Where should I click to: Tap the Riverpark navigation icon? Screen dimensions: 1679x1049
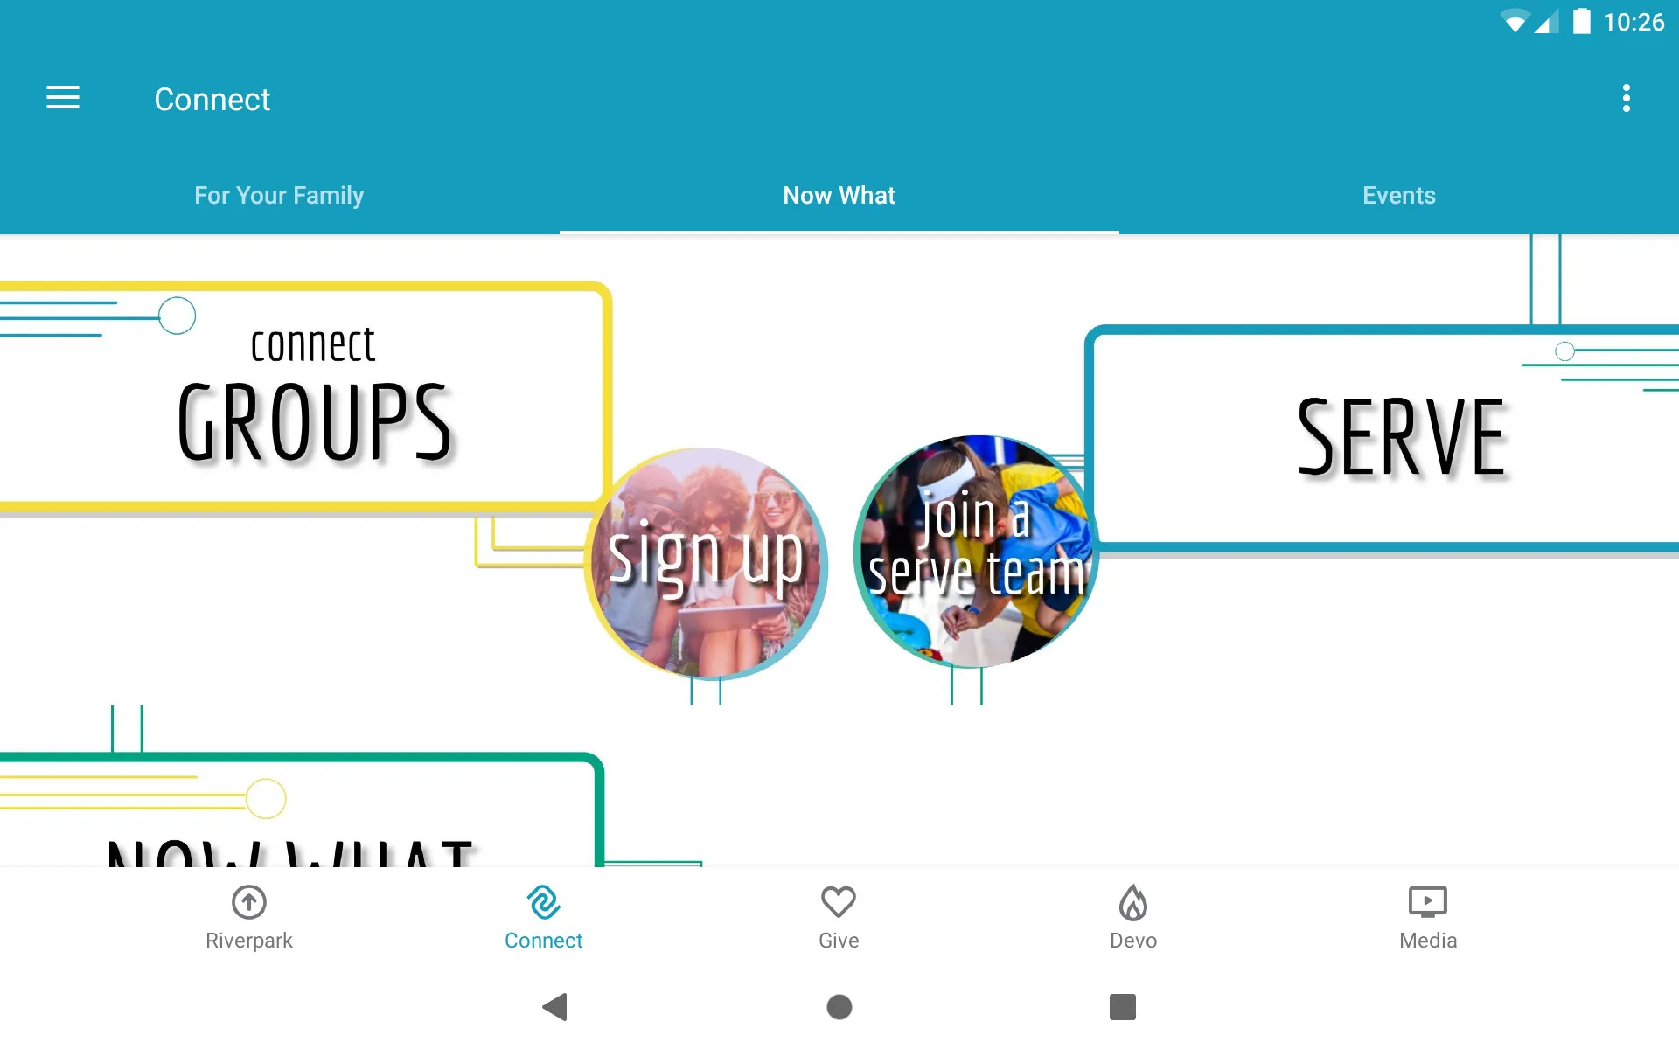(x=249, y=914)
